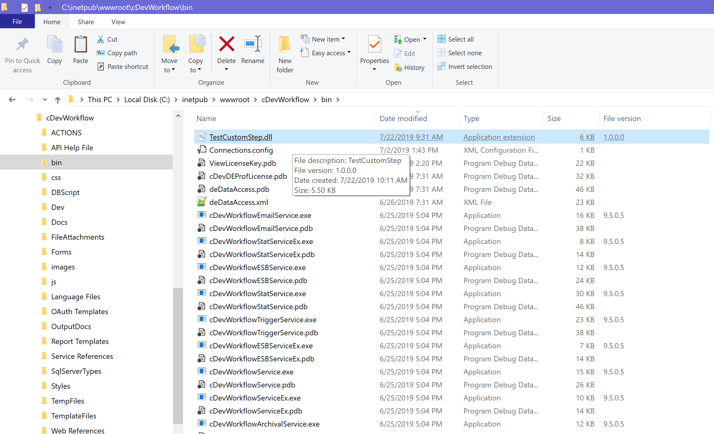Go up one folder level arrow
The height and width of the screenshot is (434, 714).
(x=57, y=100)
